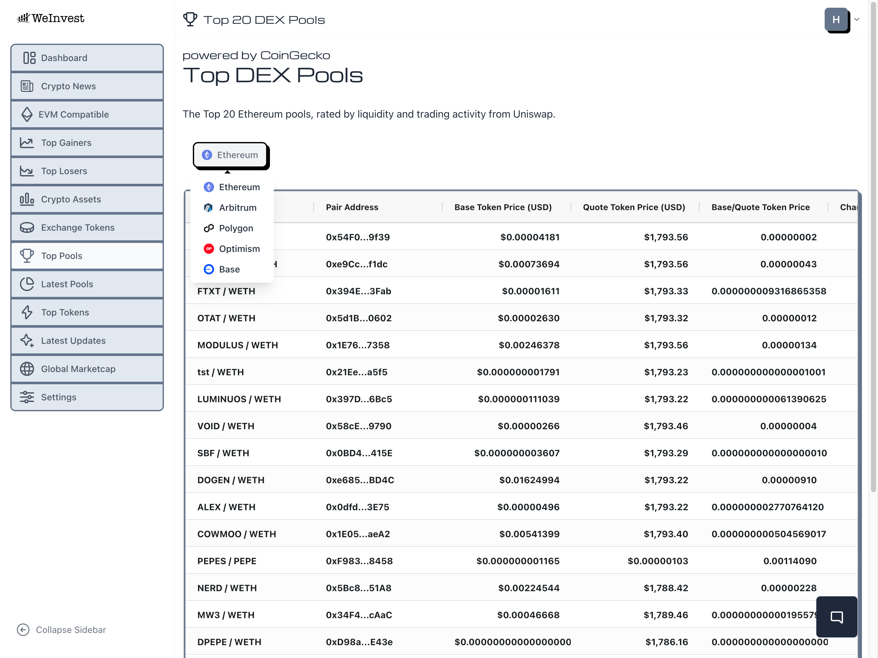Viewport: 878px width, 658px height.
Task: Go to the Top Tokens page
Action: [x=65, y=312]
